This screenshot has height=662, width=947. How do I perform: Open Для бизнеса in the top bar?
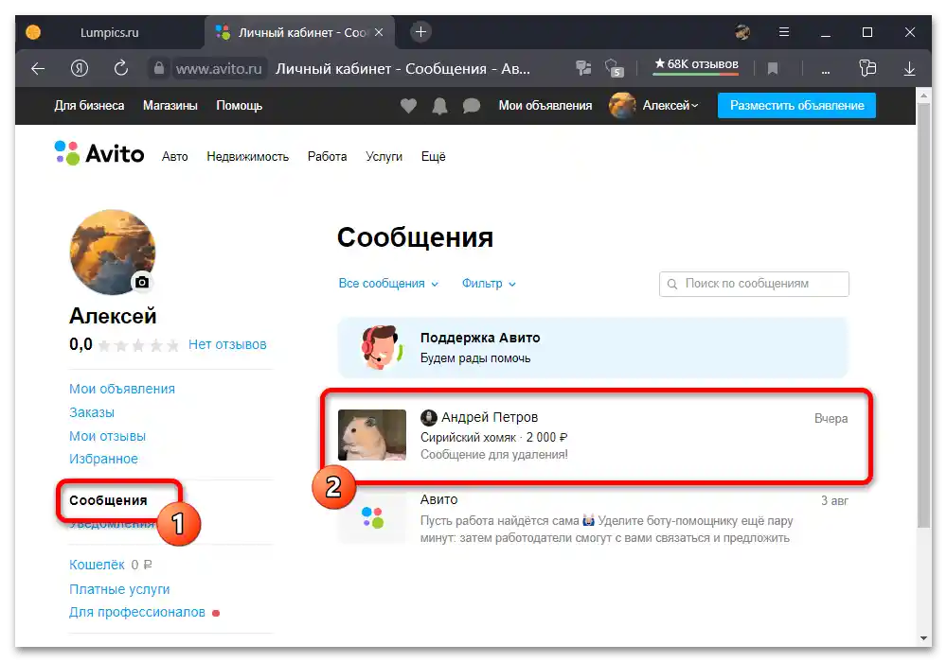[x=89, y=106]
